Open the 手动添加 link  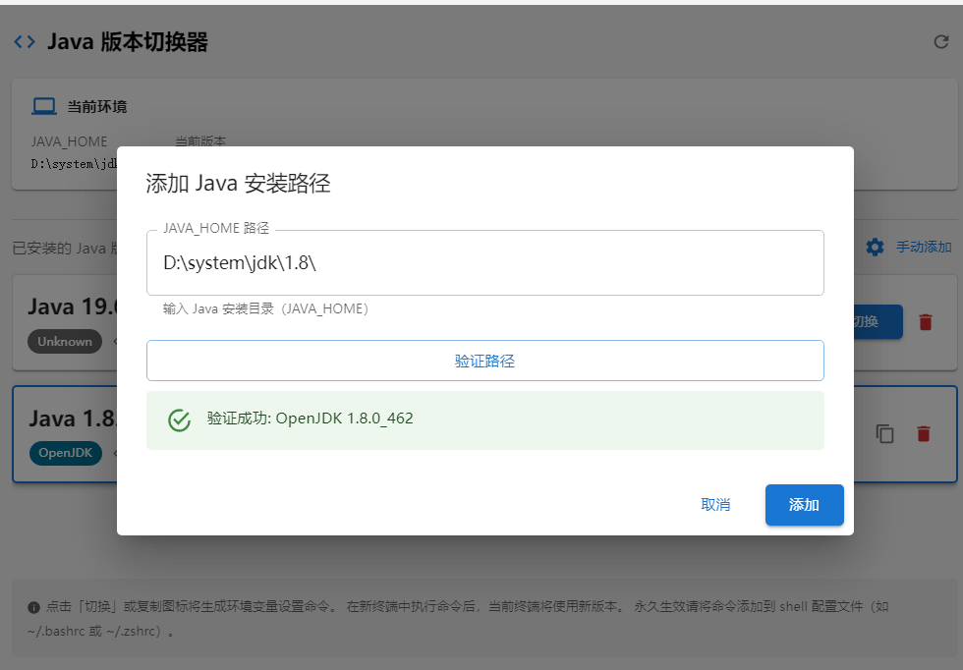(x=924, y=248)
